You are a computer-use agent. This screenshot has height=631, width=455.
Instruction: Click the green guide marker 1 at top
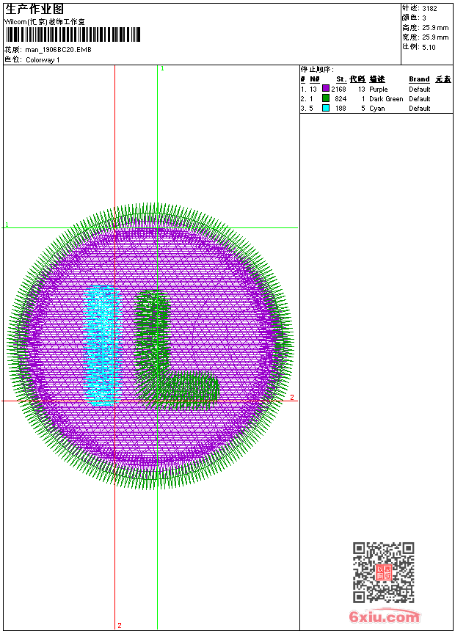tap(162, 68)
